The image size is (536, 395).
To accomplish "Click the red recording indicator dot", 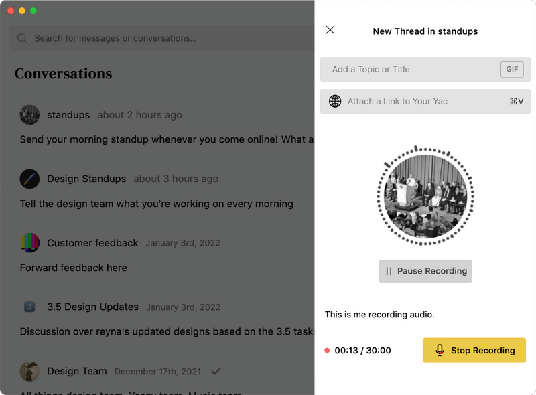I will [x=327, y=350].
